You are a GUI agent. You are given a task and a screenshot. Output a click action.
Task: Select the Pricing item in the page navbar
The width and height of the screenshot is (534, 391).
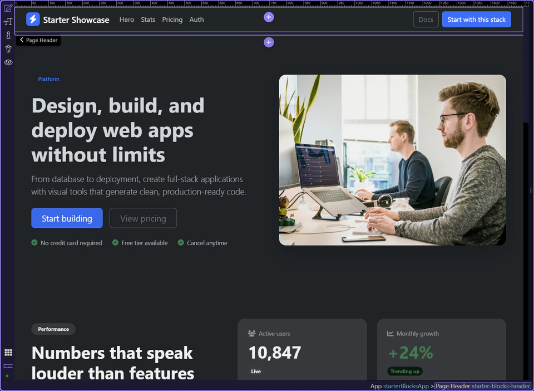point(172,19)
